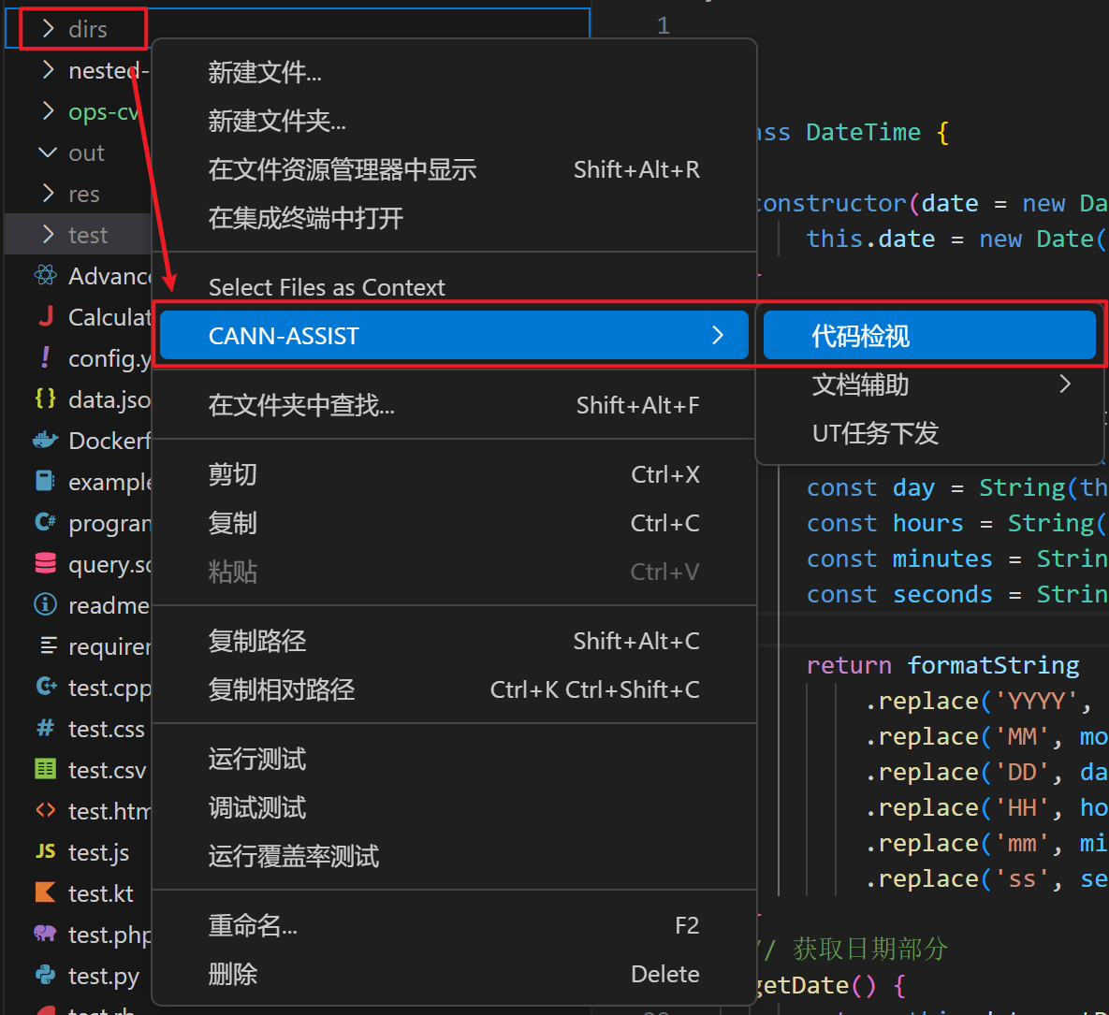Click the PHP elephant icon for test.php

click(x=45, y=935)
